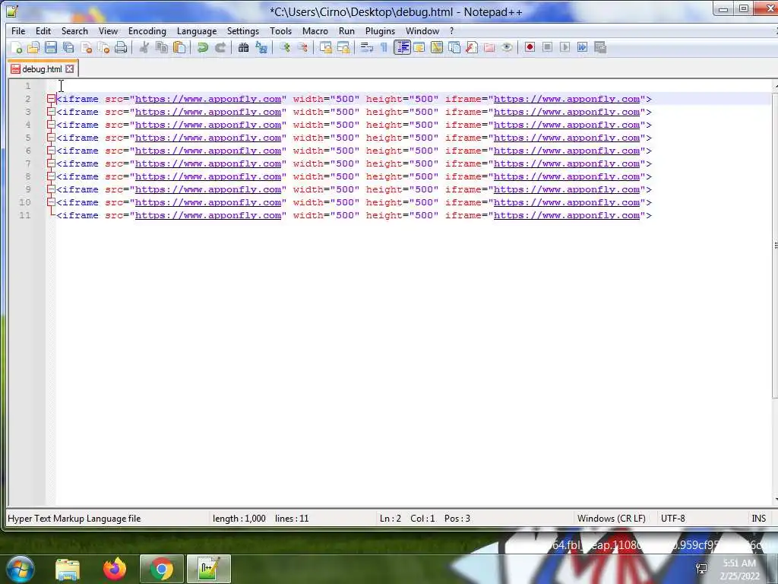
Task: Collapse the fold marker on line 4
Action: (x=51, y=125)
